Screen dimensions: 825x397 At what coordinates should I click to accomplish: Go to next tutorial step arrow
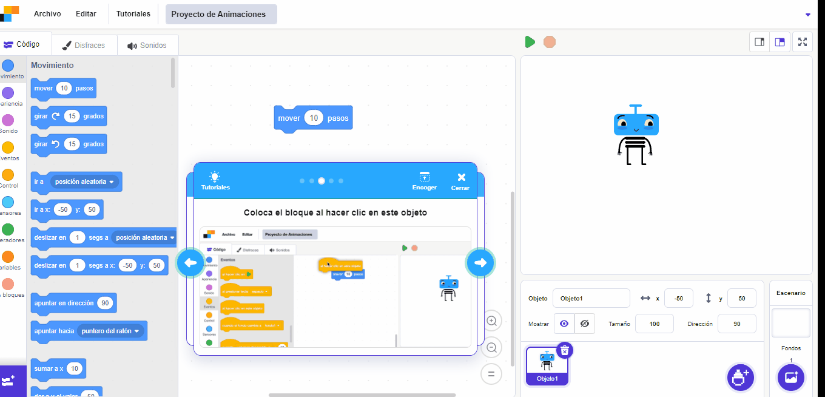[480, 263]
